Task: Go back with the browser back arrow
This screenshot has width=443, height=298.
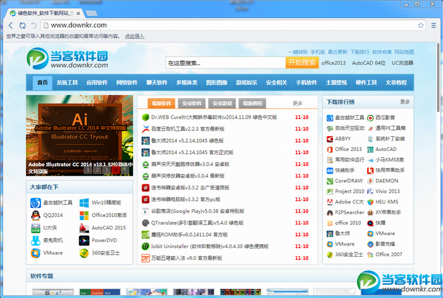Action: click(x=11, y=25)
